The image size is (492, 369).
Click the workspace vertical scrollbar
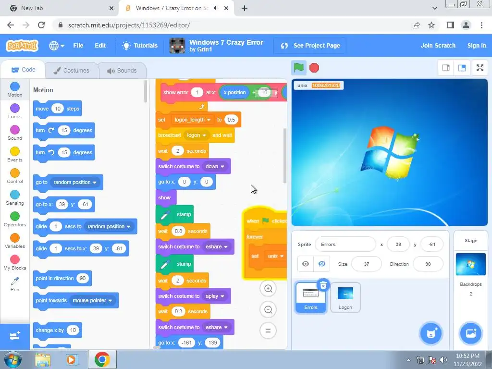click(284, 156)
